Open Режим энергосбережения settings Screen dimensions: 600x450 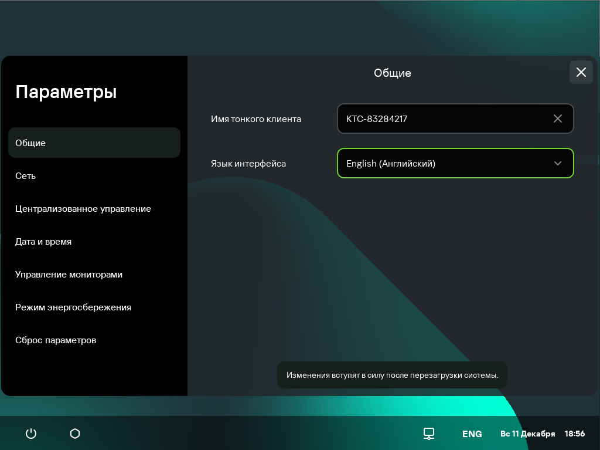coord(73,307)
